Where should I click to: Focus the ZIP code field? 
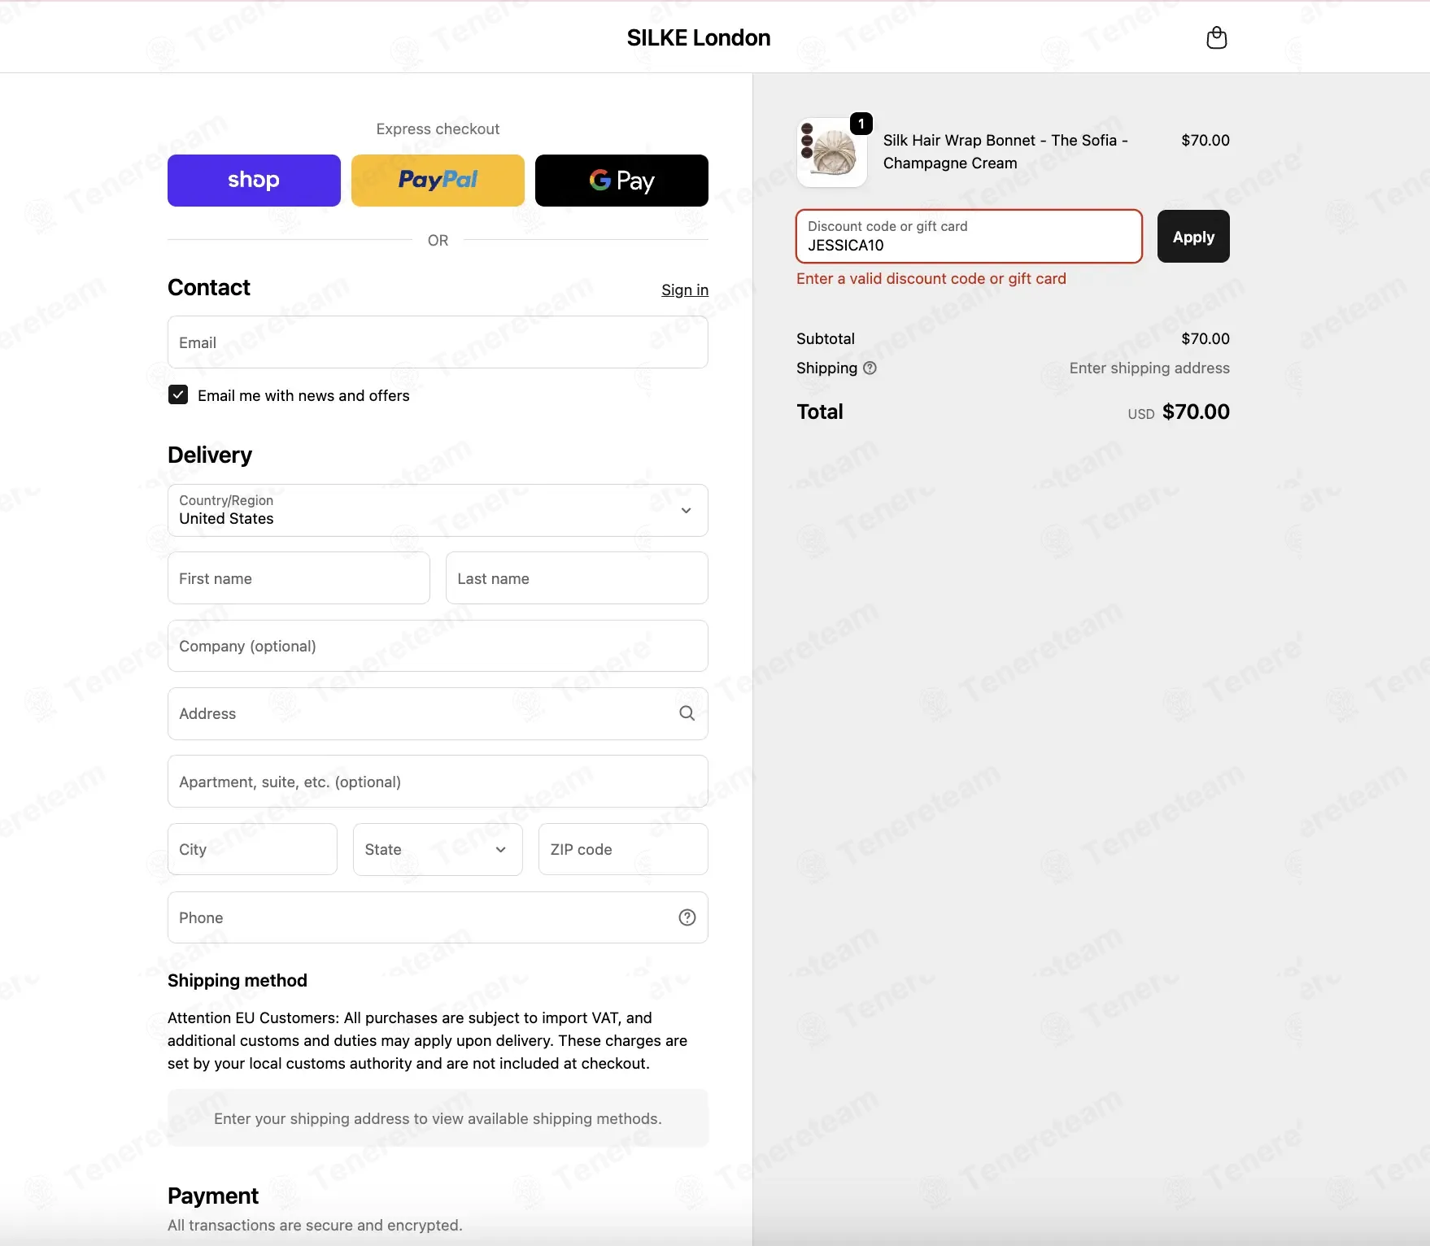point(623,849)
